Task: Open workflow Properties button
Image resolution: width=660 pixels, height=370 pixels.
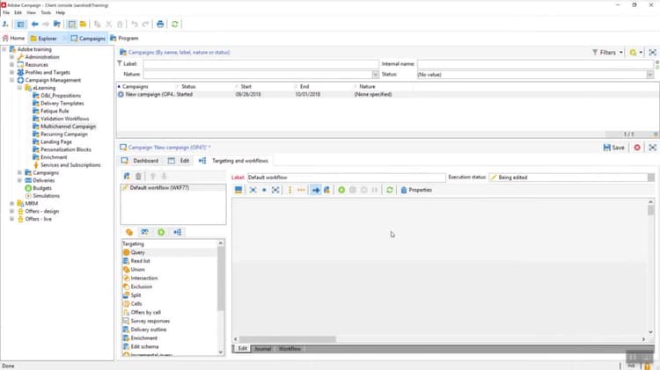Action: [x=416, y=190]
